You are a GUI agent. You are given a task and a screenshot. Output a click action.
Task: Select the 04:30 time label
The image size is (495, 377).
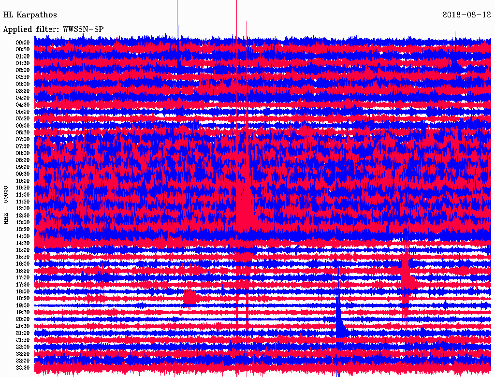23,105
